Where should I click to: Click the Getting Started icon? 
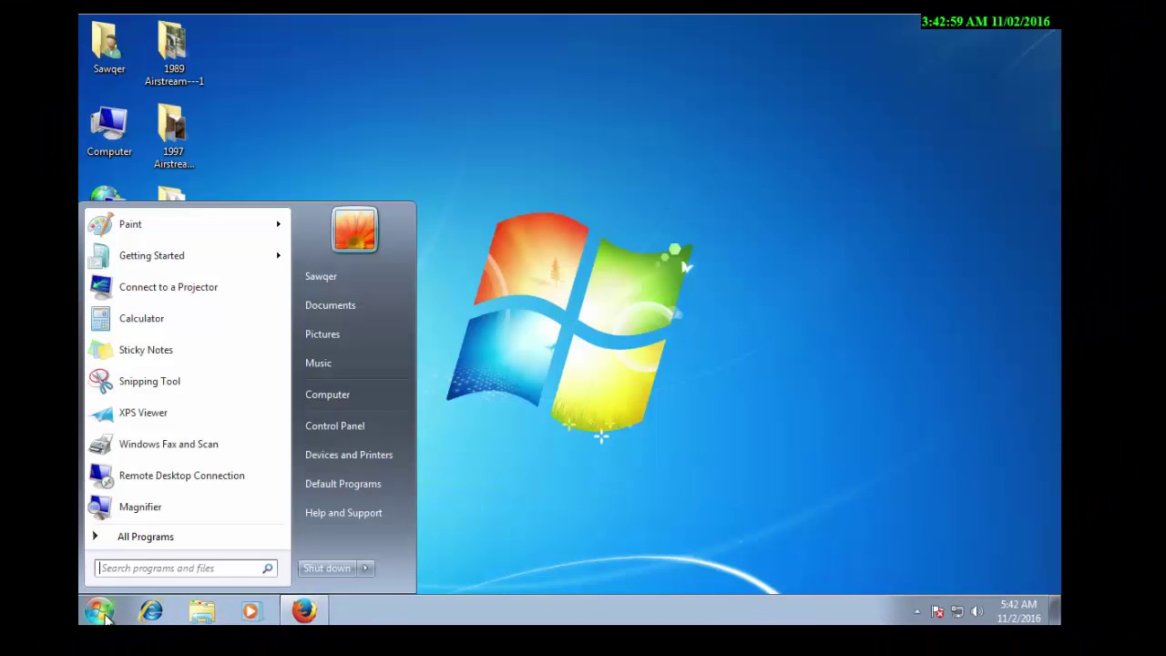(100, 256)
